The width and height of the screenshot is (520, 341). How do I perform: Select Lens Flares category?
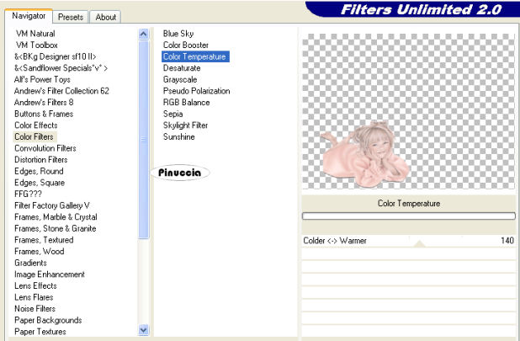(x=34, y=297)
